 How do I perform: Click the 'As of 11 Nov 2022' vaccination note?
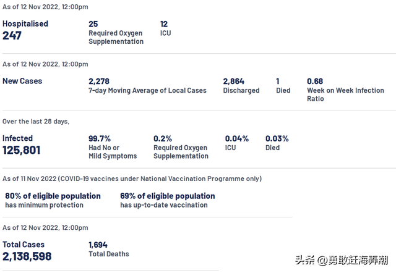click(x=132, y=178)
